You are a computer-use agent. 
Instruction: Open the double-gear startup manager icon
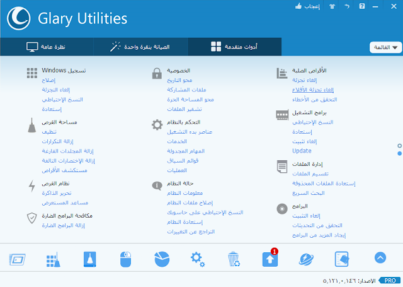pos(198,259)
